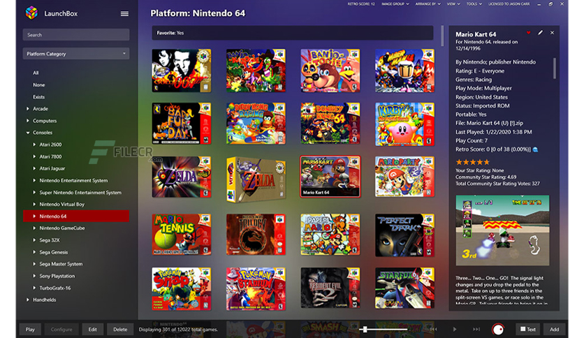This screenshot has width=584, height=338.
Task: Select Sega 32X platform
Action: (50, 240)
